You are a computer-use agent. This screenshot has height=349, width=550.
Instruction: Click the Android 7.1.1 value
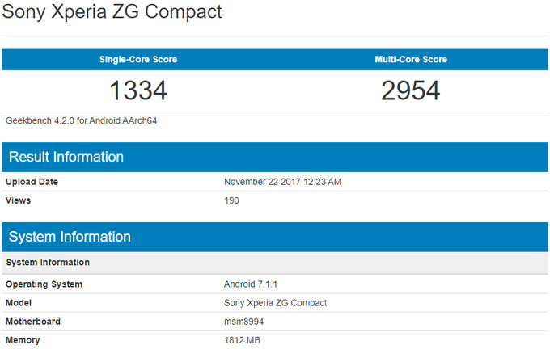pos(252,284)
